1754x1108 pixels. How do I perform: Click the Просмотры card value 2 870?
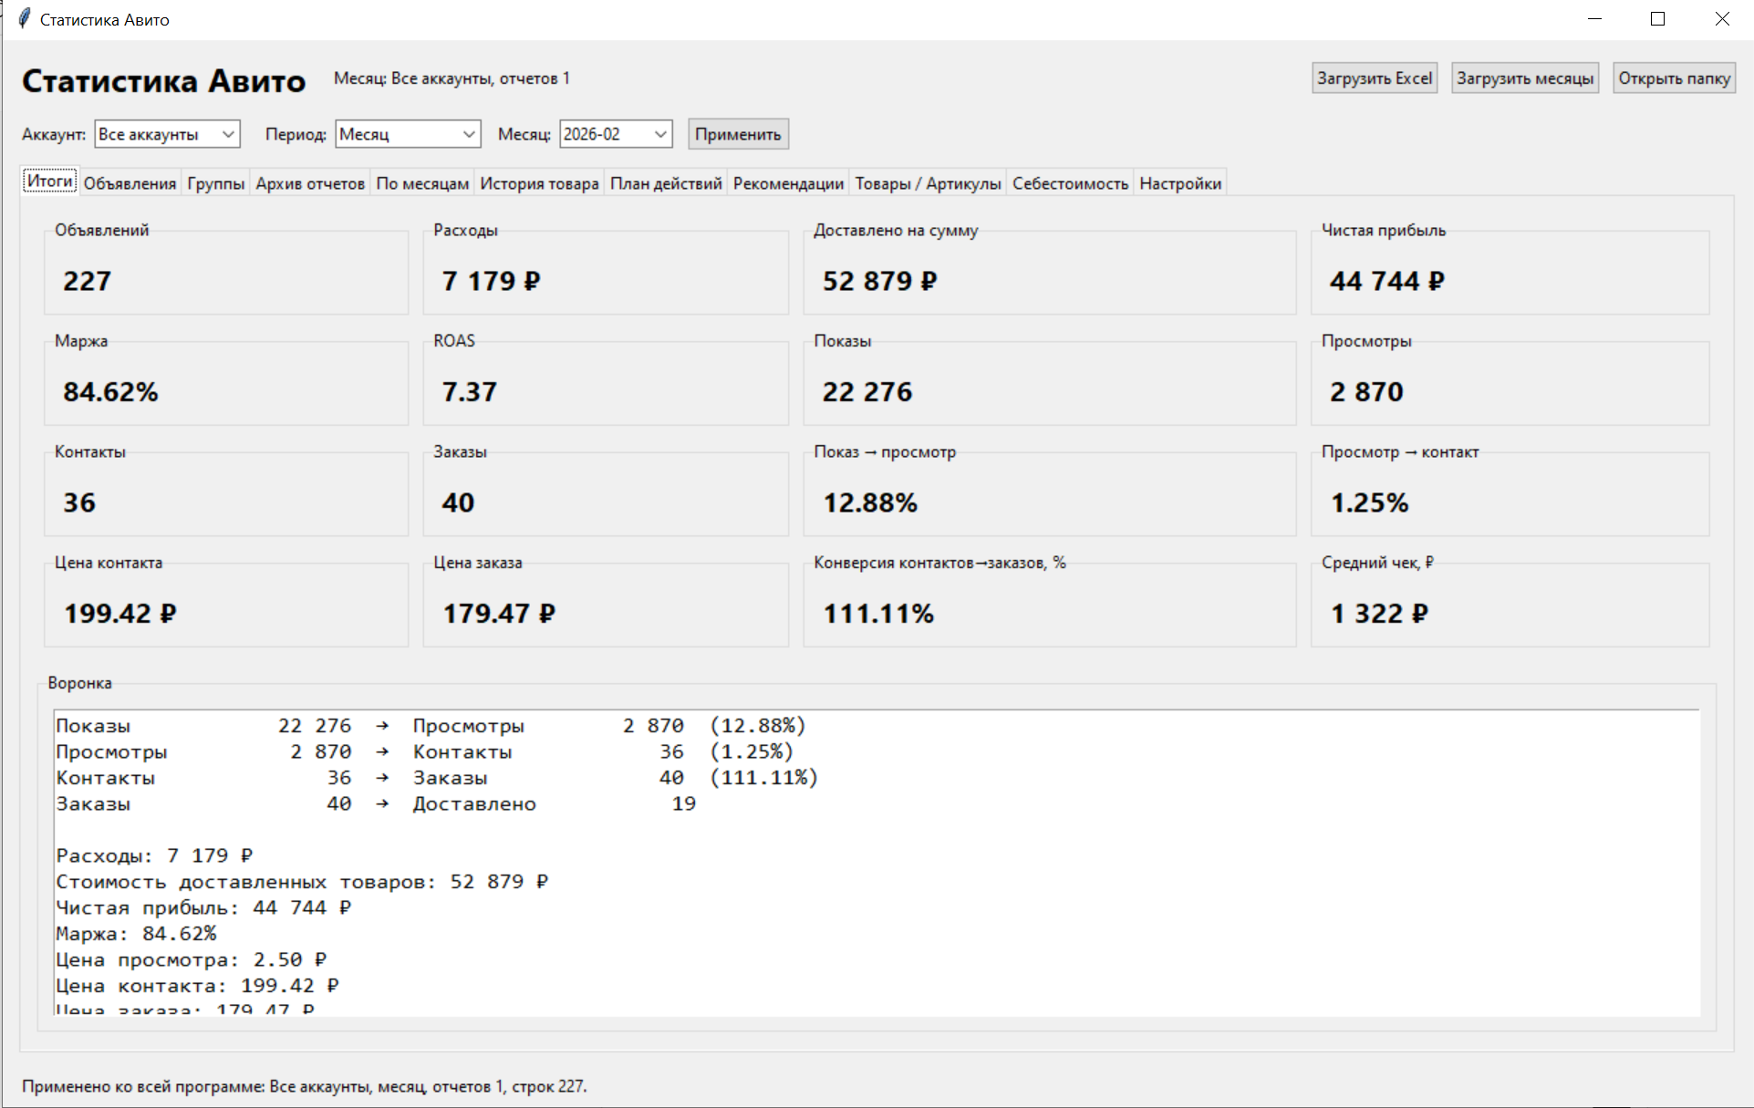[x=1366, y=392]
